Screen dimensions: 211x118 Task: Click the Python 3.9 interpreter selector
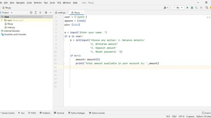point(203,116)
